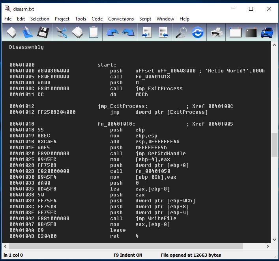Click the 'db 0CCh' operand value
Image resolution: width=279 pixels, height=261 pixels.
coord(142,94)
